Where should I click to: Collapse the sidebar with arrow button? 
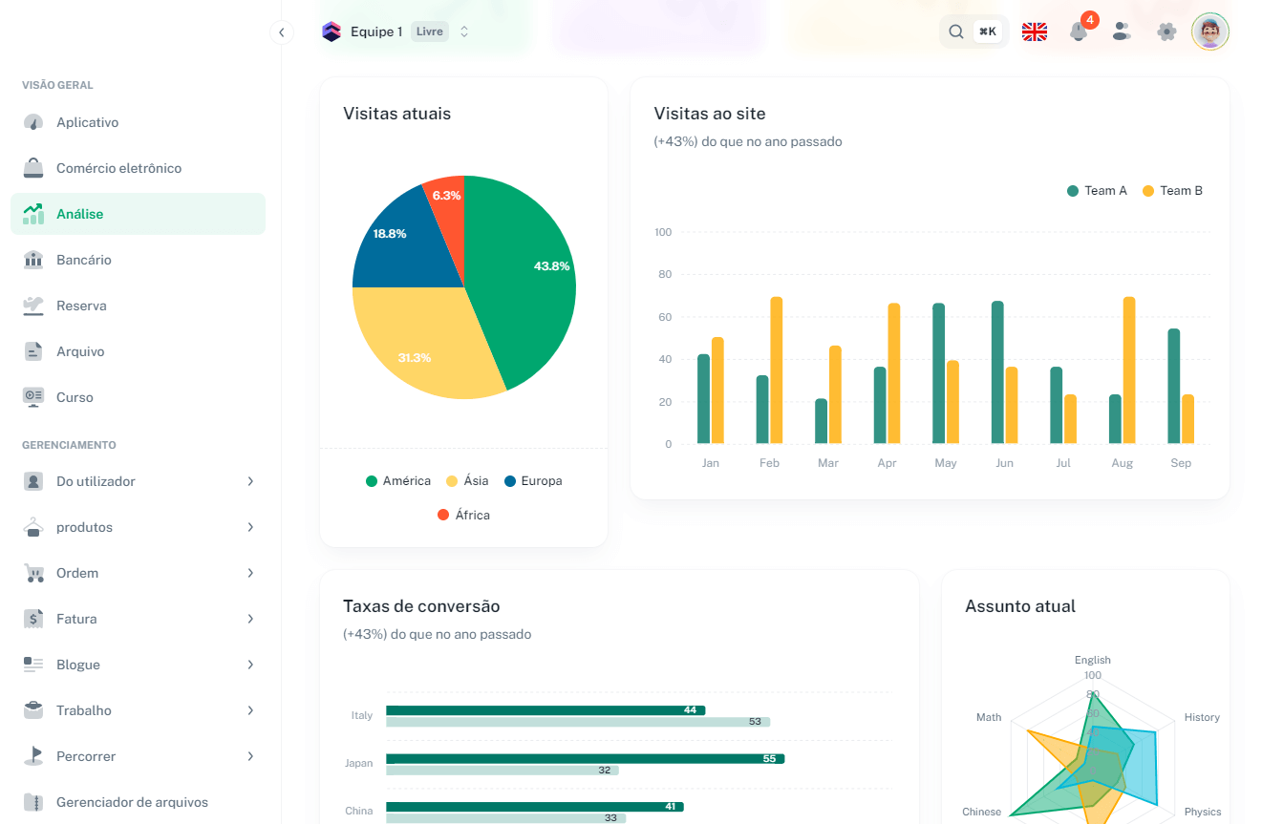(281, 32)
